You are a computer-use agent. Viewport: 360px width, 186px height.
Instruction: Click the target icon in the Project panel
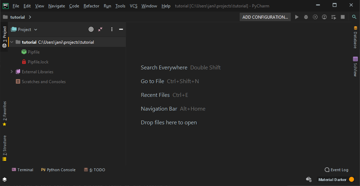pyautogui.click(x=91, y=29)
